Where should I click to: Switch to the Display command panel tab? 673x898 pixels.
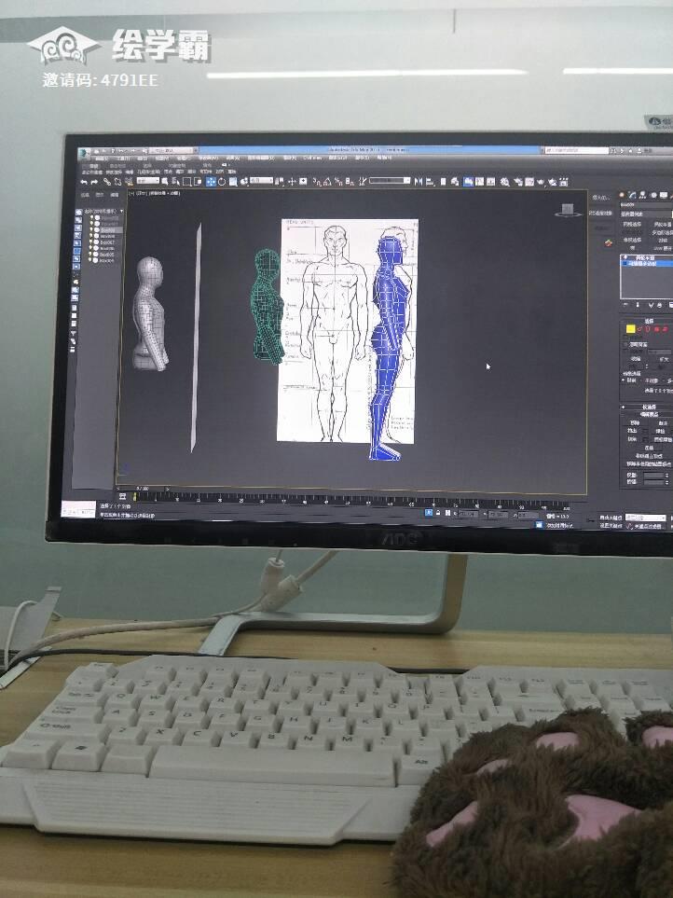click(664, 195)
